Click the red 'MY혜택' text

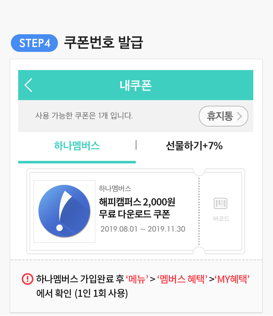click(x=232, y=279)
